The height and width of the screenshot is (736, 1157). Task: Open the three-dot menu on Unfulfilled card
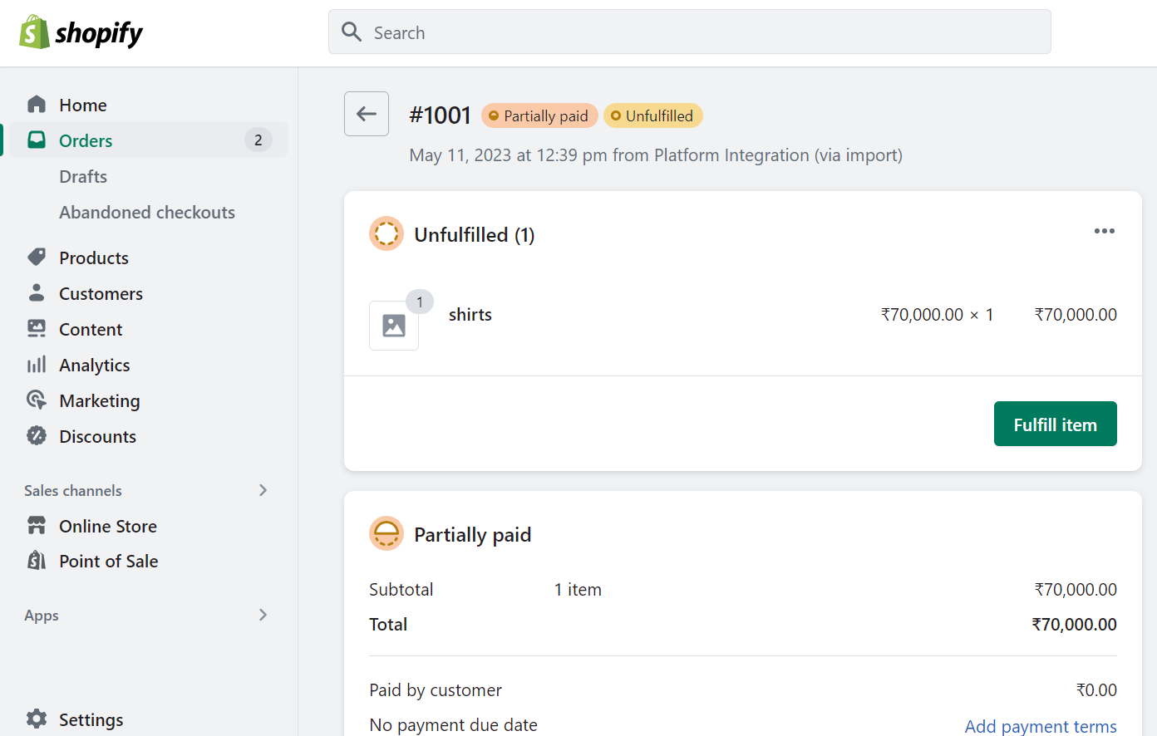coord(1104,231)
